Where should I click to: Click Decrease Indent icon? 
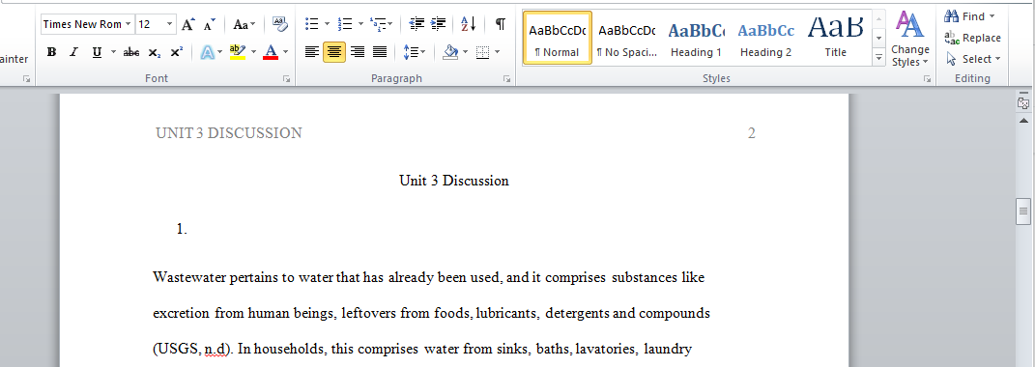point(417,24)
